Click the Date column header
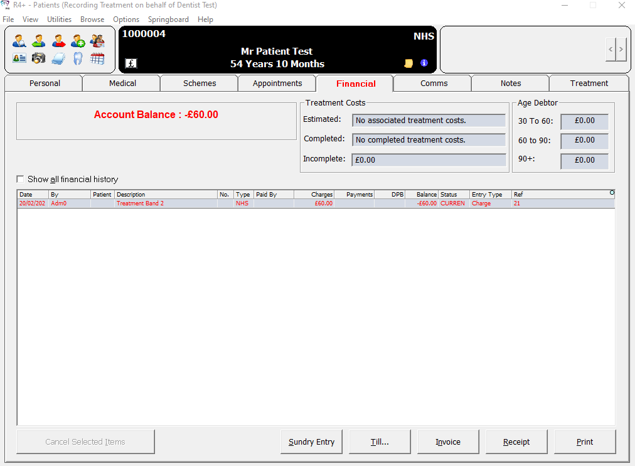This screenshot has height=466, width=635. [x=33, y=195]
